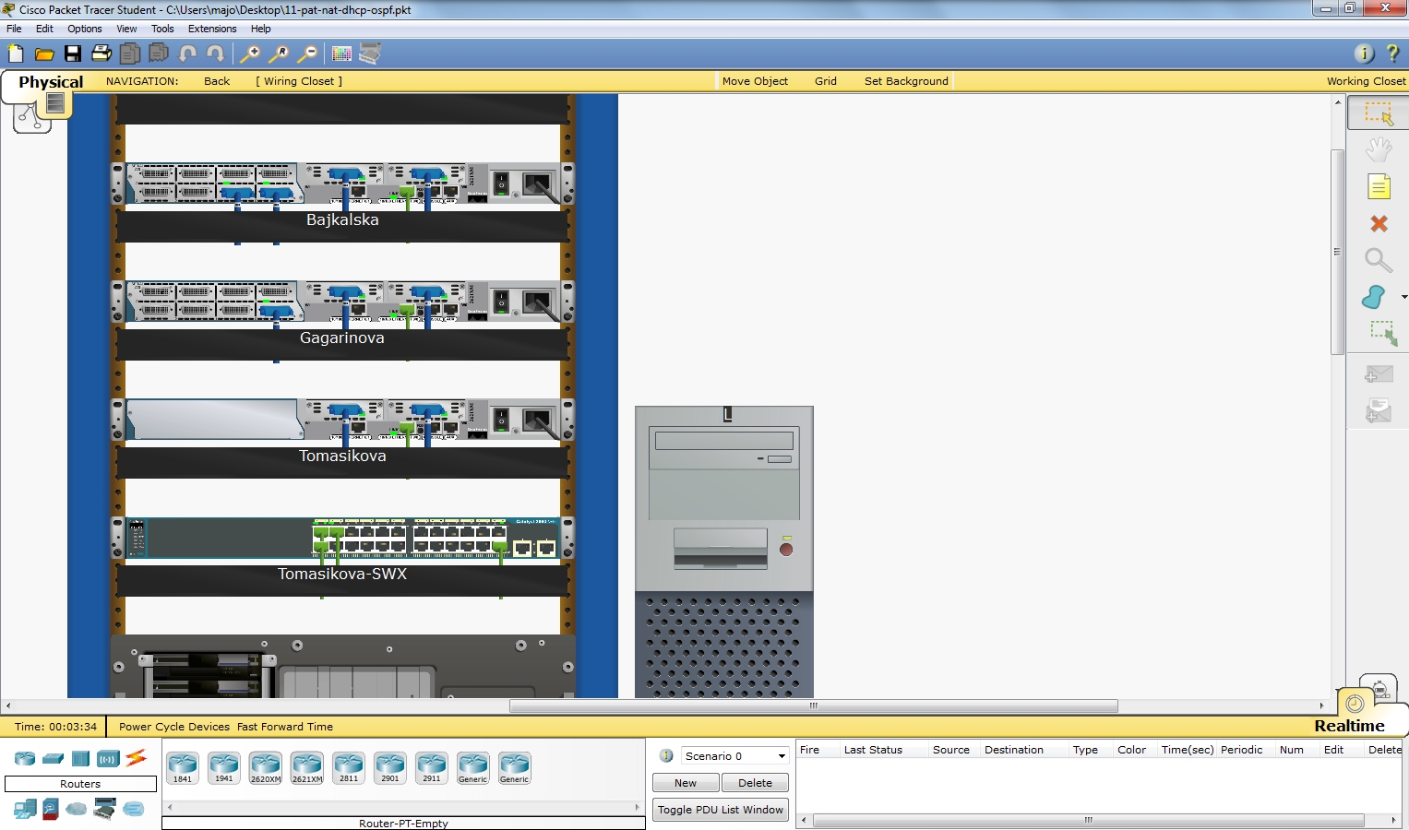Click the Paste toolbar icon
This screenshot has width=1409, height=830.
[x=159, y=53]
